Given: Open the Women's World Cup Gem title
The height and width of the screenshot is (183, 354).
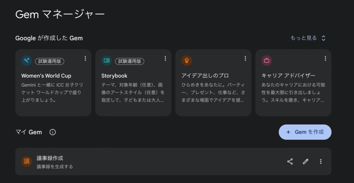Looking at the screenshot, I should click(x=46, y=76).
